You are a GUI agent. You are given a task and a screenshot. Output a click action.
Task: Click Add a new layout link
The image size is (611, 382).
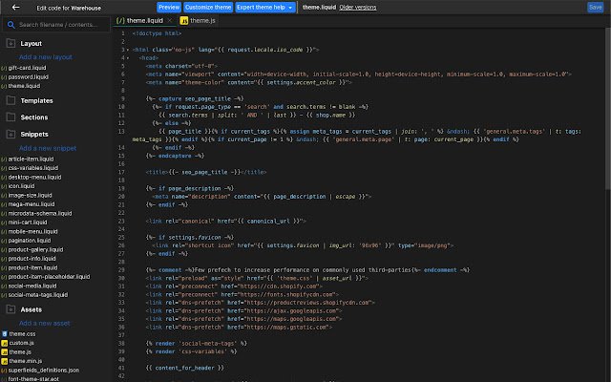[46, 57]
